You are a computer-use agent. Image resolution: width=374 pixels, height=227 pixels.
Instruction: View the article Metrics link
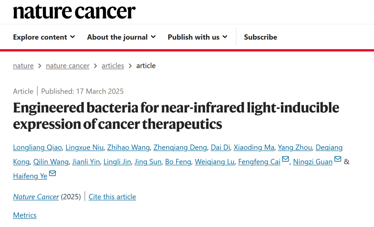(x=25, y=215)
